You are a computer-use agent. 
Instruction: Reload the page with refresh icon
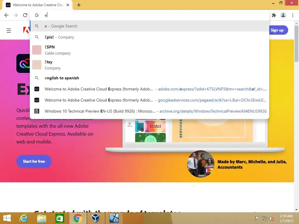tap(25, 15)
